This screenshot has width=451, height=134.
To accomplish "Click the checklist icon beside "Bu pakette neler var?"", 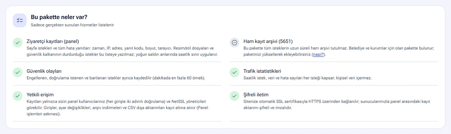I will click(x=20, y=20).
